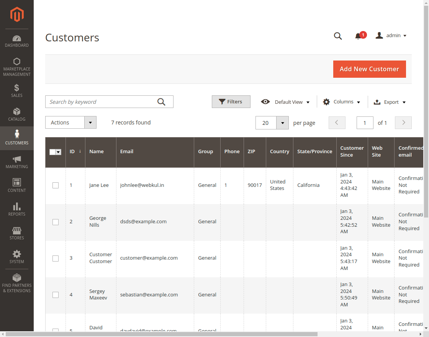429x337 pixels.
Task: Check the Sergey Maxeev row checkbox
Action: 56,295
